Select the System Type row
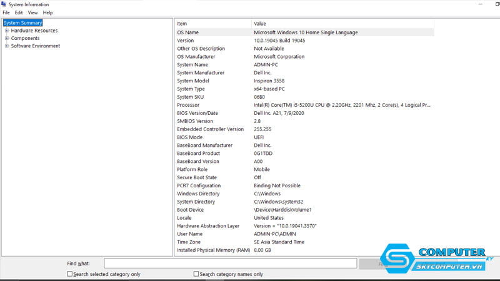The height and width of the screenshot is (281, 500). pyautogui.click(x=305, y=89)
